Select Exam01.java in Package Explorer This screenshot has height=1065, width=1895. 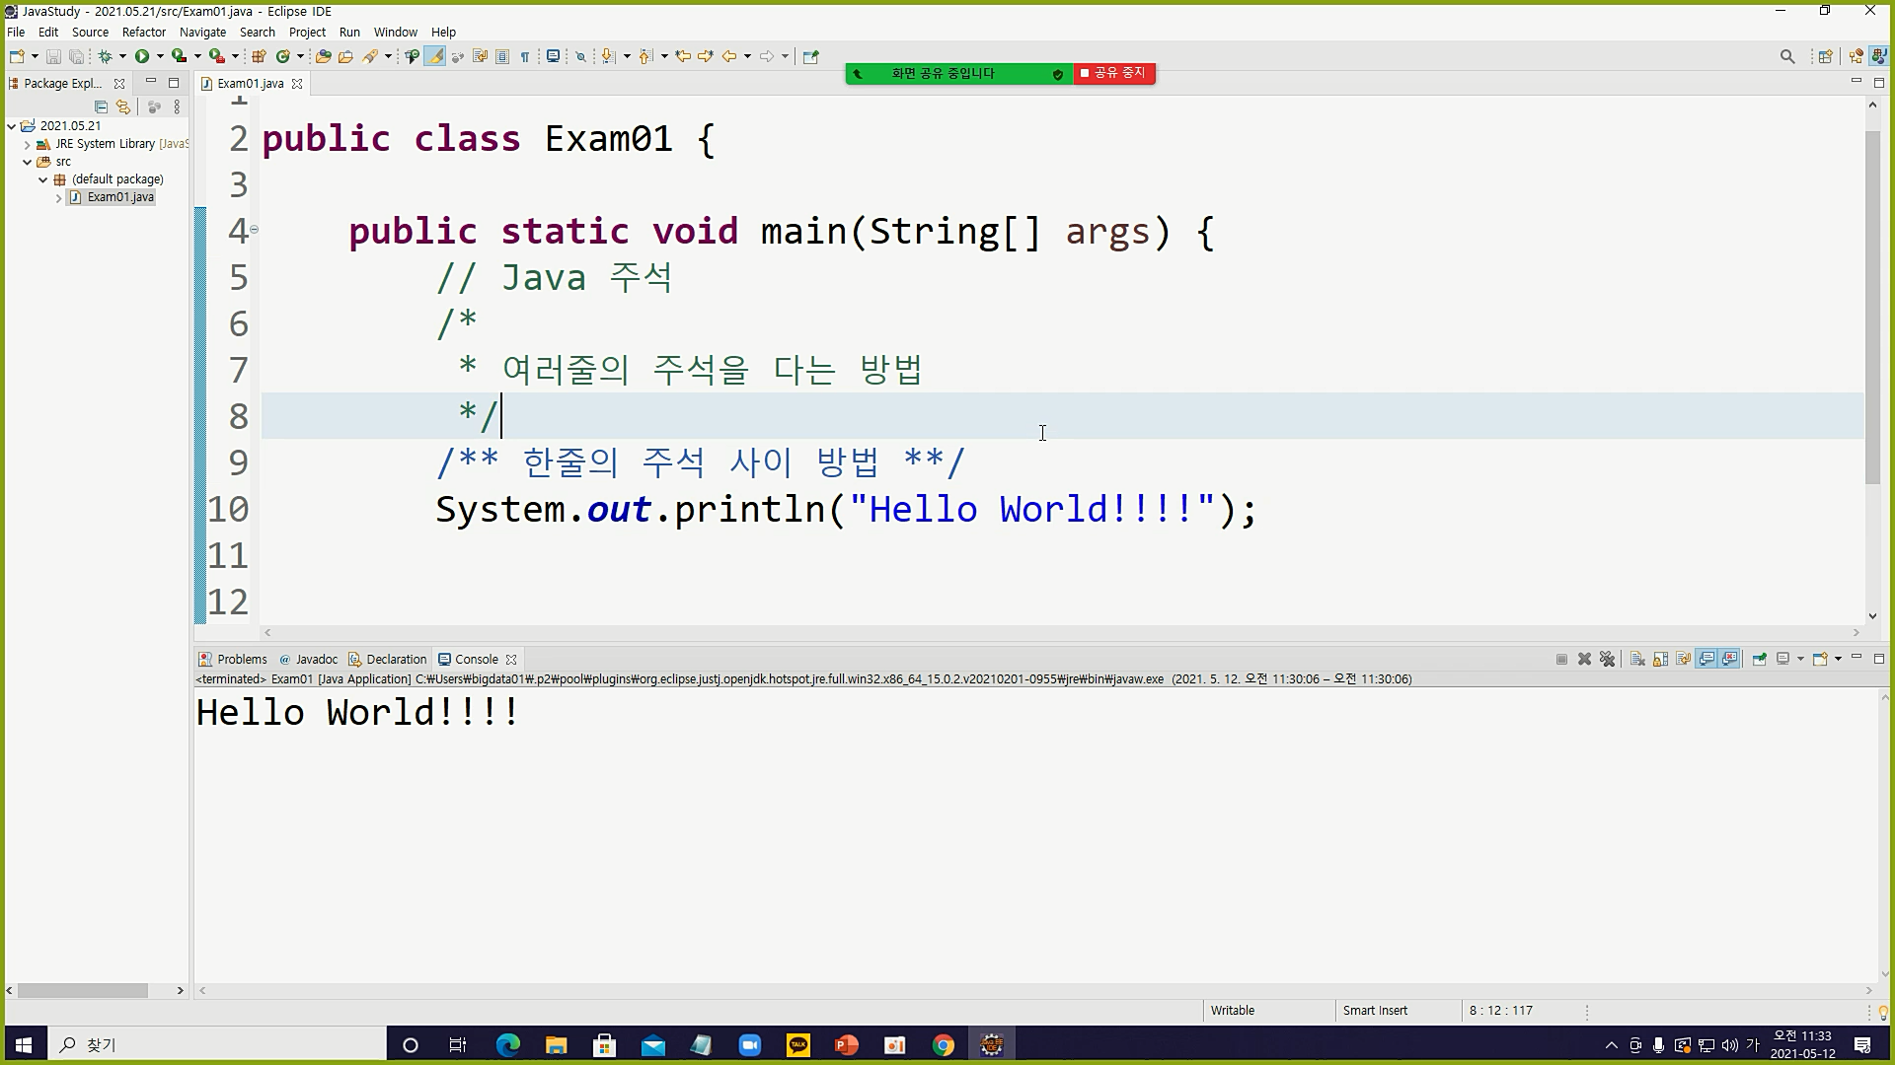point(119,197)
